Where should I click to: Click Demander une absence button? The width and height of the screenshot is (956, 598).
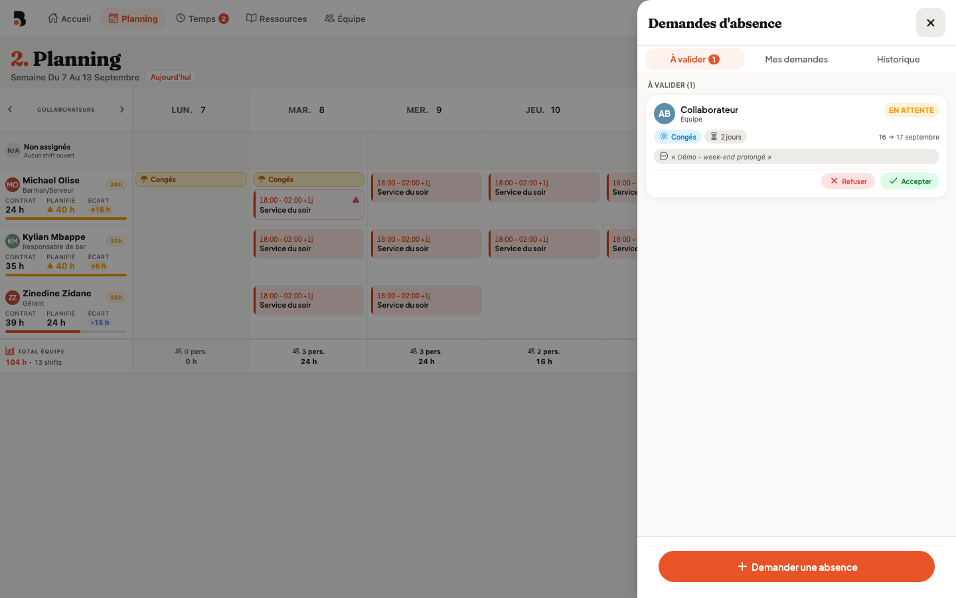pyautogui.click(x=797, y=567)
